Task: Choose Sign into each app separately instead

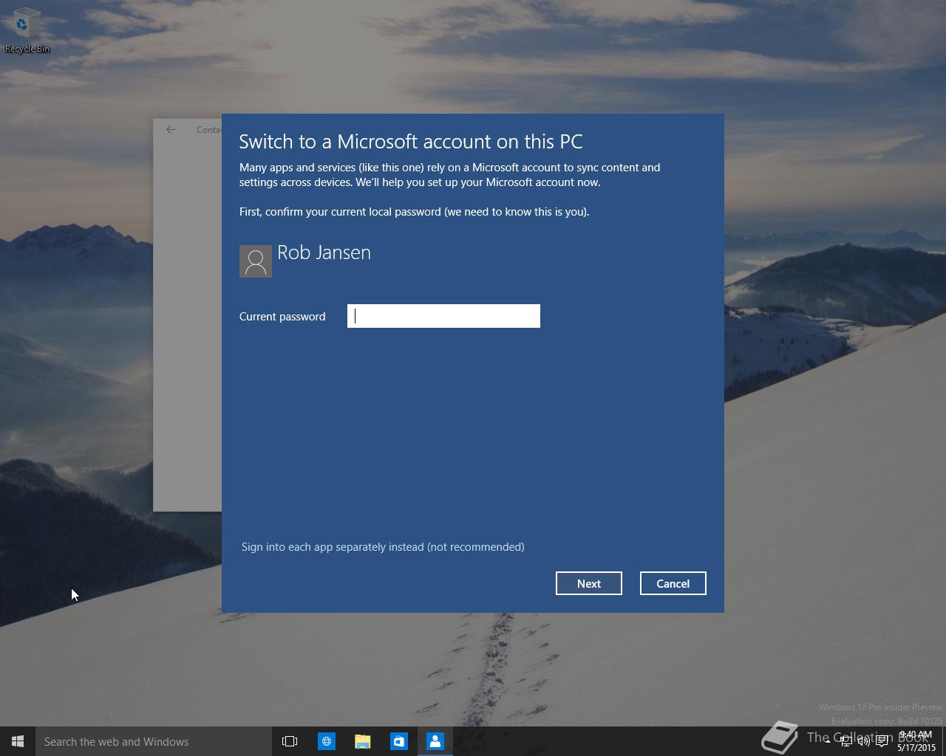Action: tap(383, 547)
